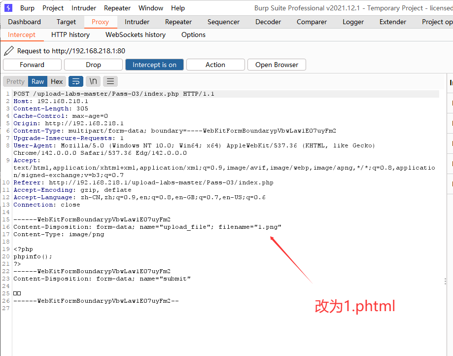Click the POST request line text
The width and height of the screenshot is (453, 356).
[x=114, y=94]
